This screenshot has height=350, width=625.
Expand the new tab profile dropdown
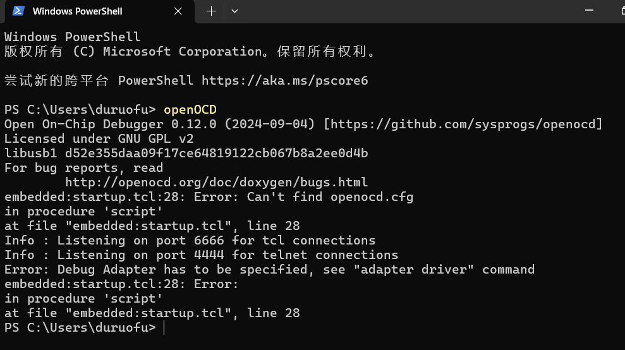point(234,11)
